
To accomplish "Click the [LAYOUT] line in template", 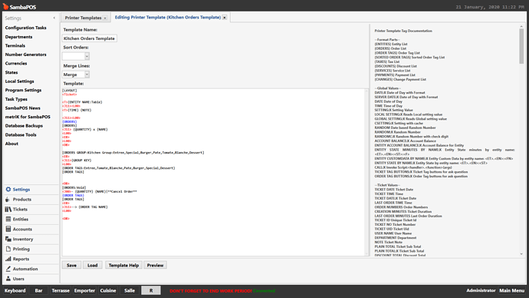I will click(x=70, y=91).
